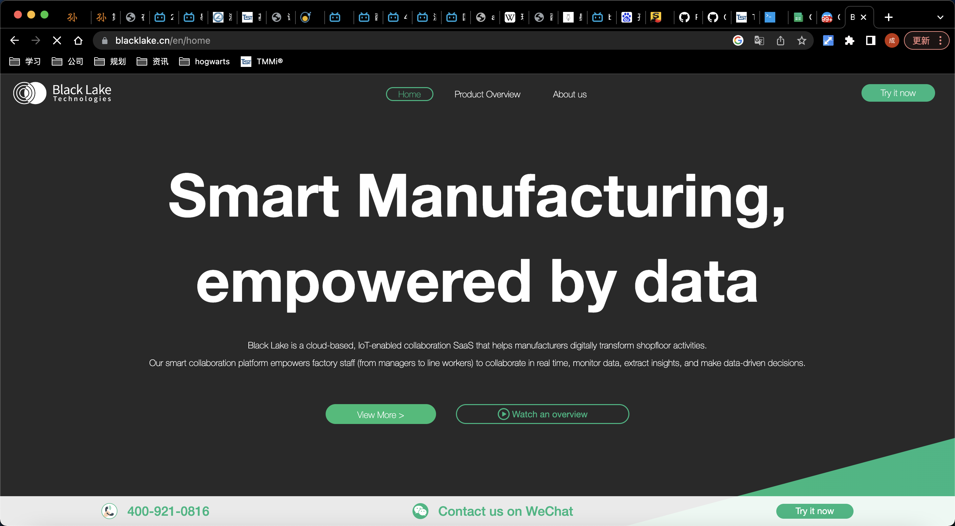Click the browser back navigation arrow

15,40
